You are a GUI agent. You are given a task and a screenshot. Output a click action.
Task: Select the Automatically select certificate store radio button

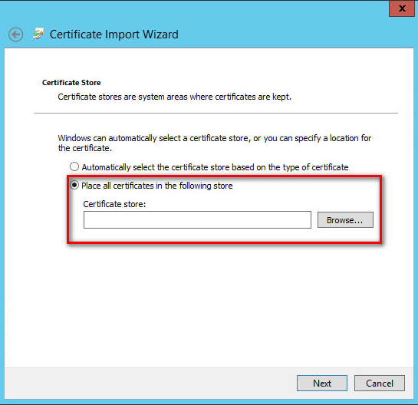74,166
